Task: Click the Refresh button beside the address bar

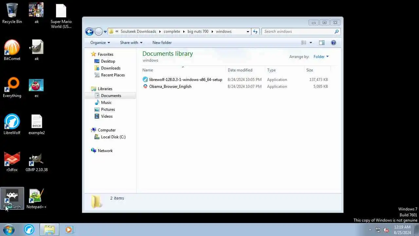Action: pos(255,31)
